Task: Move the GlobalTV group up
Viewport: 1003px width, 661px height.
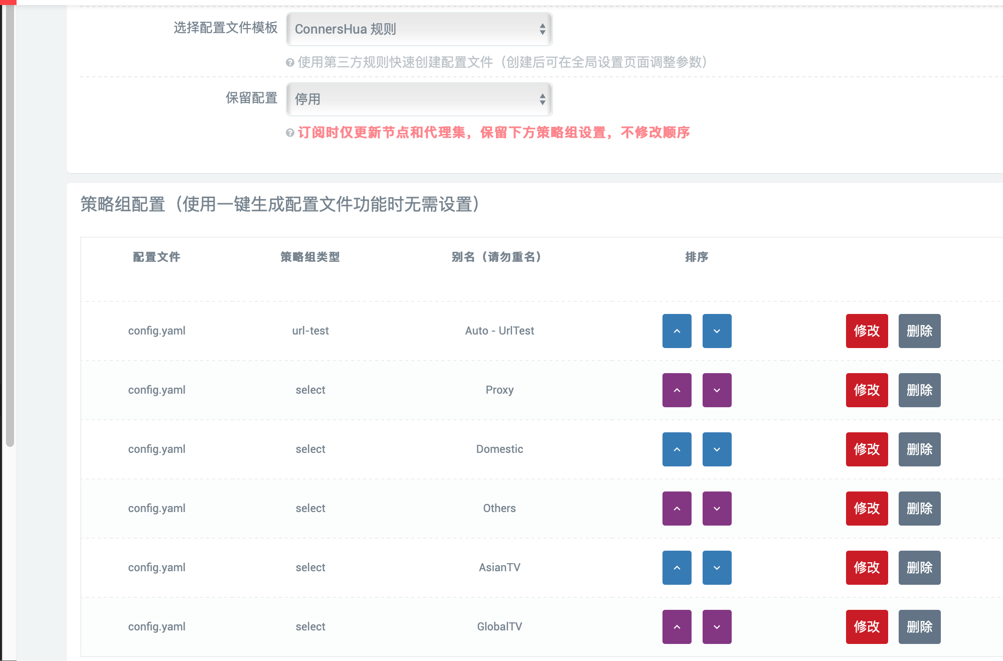Action: coord(677,626)
